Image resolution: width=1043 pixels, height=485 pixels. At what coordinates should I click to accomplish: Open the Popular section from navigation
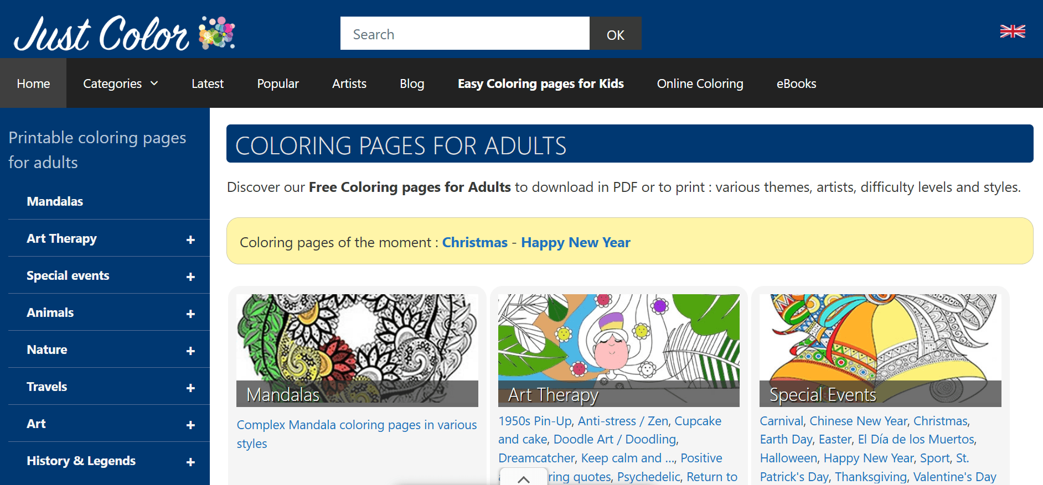[278, 84]
